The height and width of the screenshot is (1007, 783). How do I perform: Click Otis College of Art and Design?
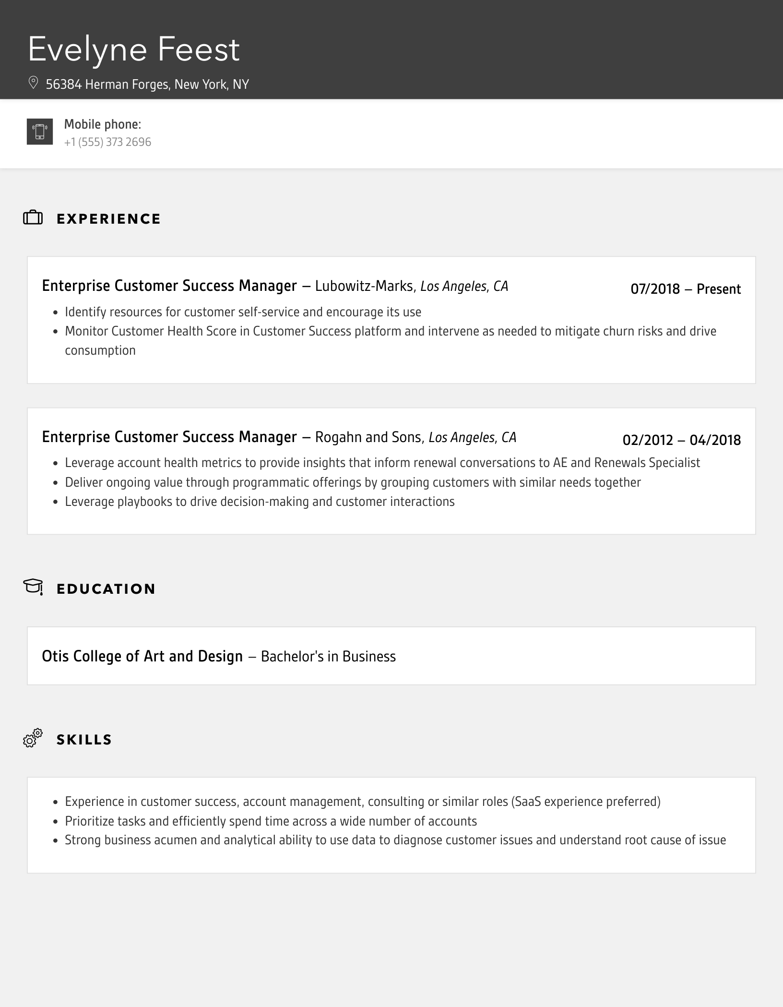(x=142, y=656)
